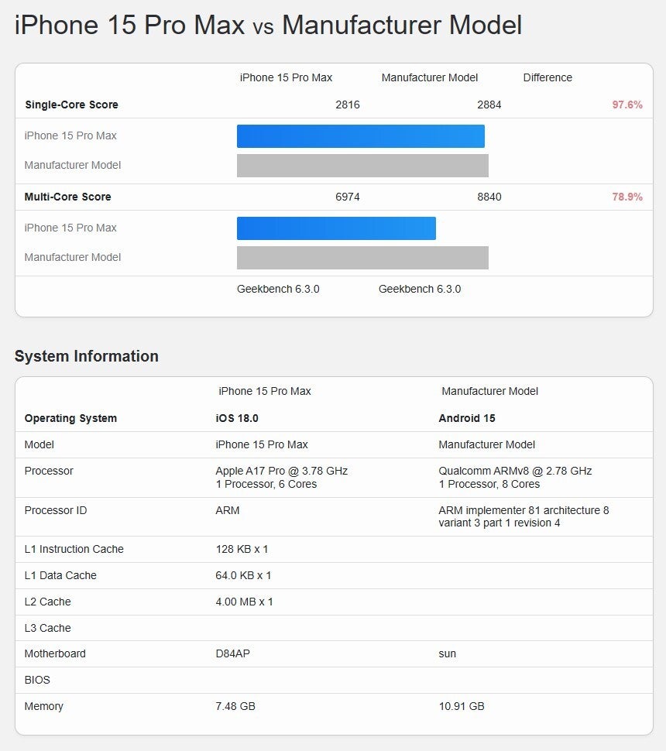
Task: Click the "Motherboard" row label
Action: (55, 653)
